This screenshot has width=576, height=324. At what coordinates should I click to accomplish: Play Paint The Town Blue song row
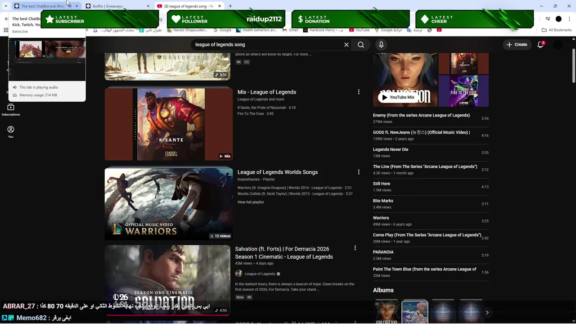click(431, 272)
